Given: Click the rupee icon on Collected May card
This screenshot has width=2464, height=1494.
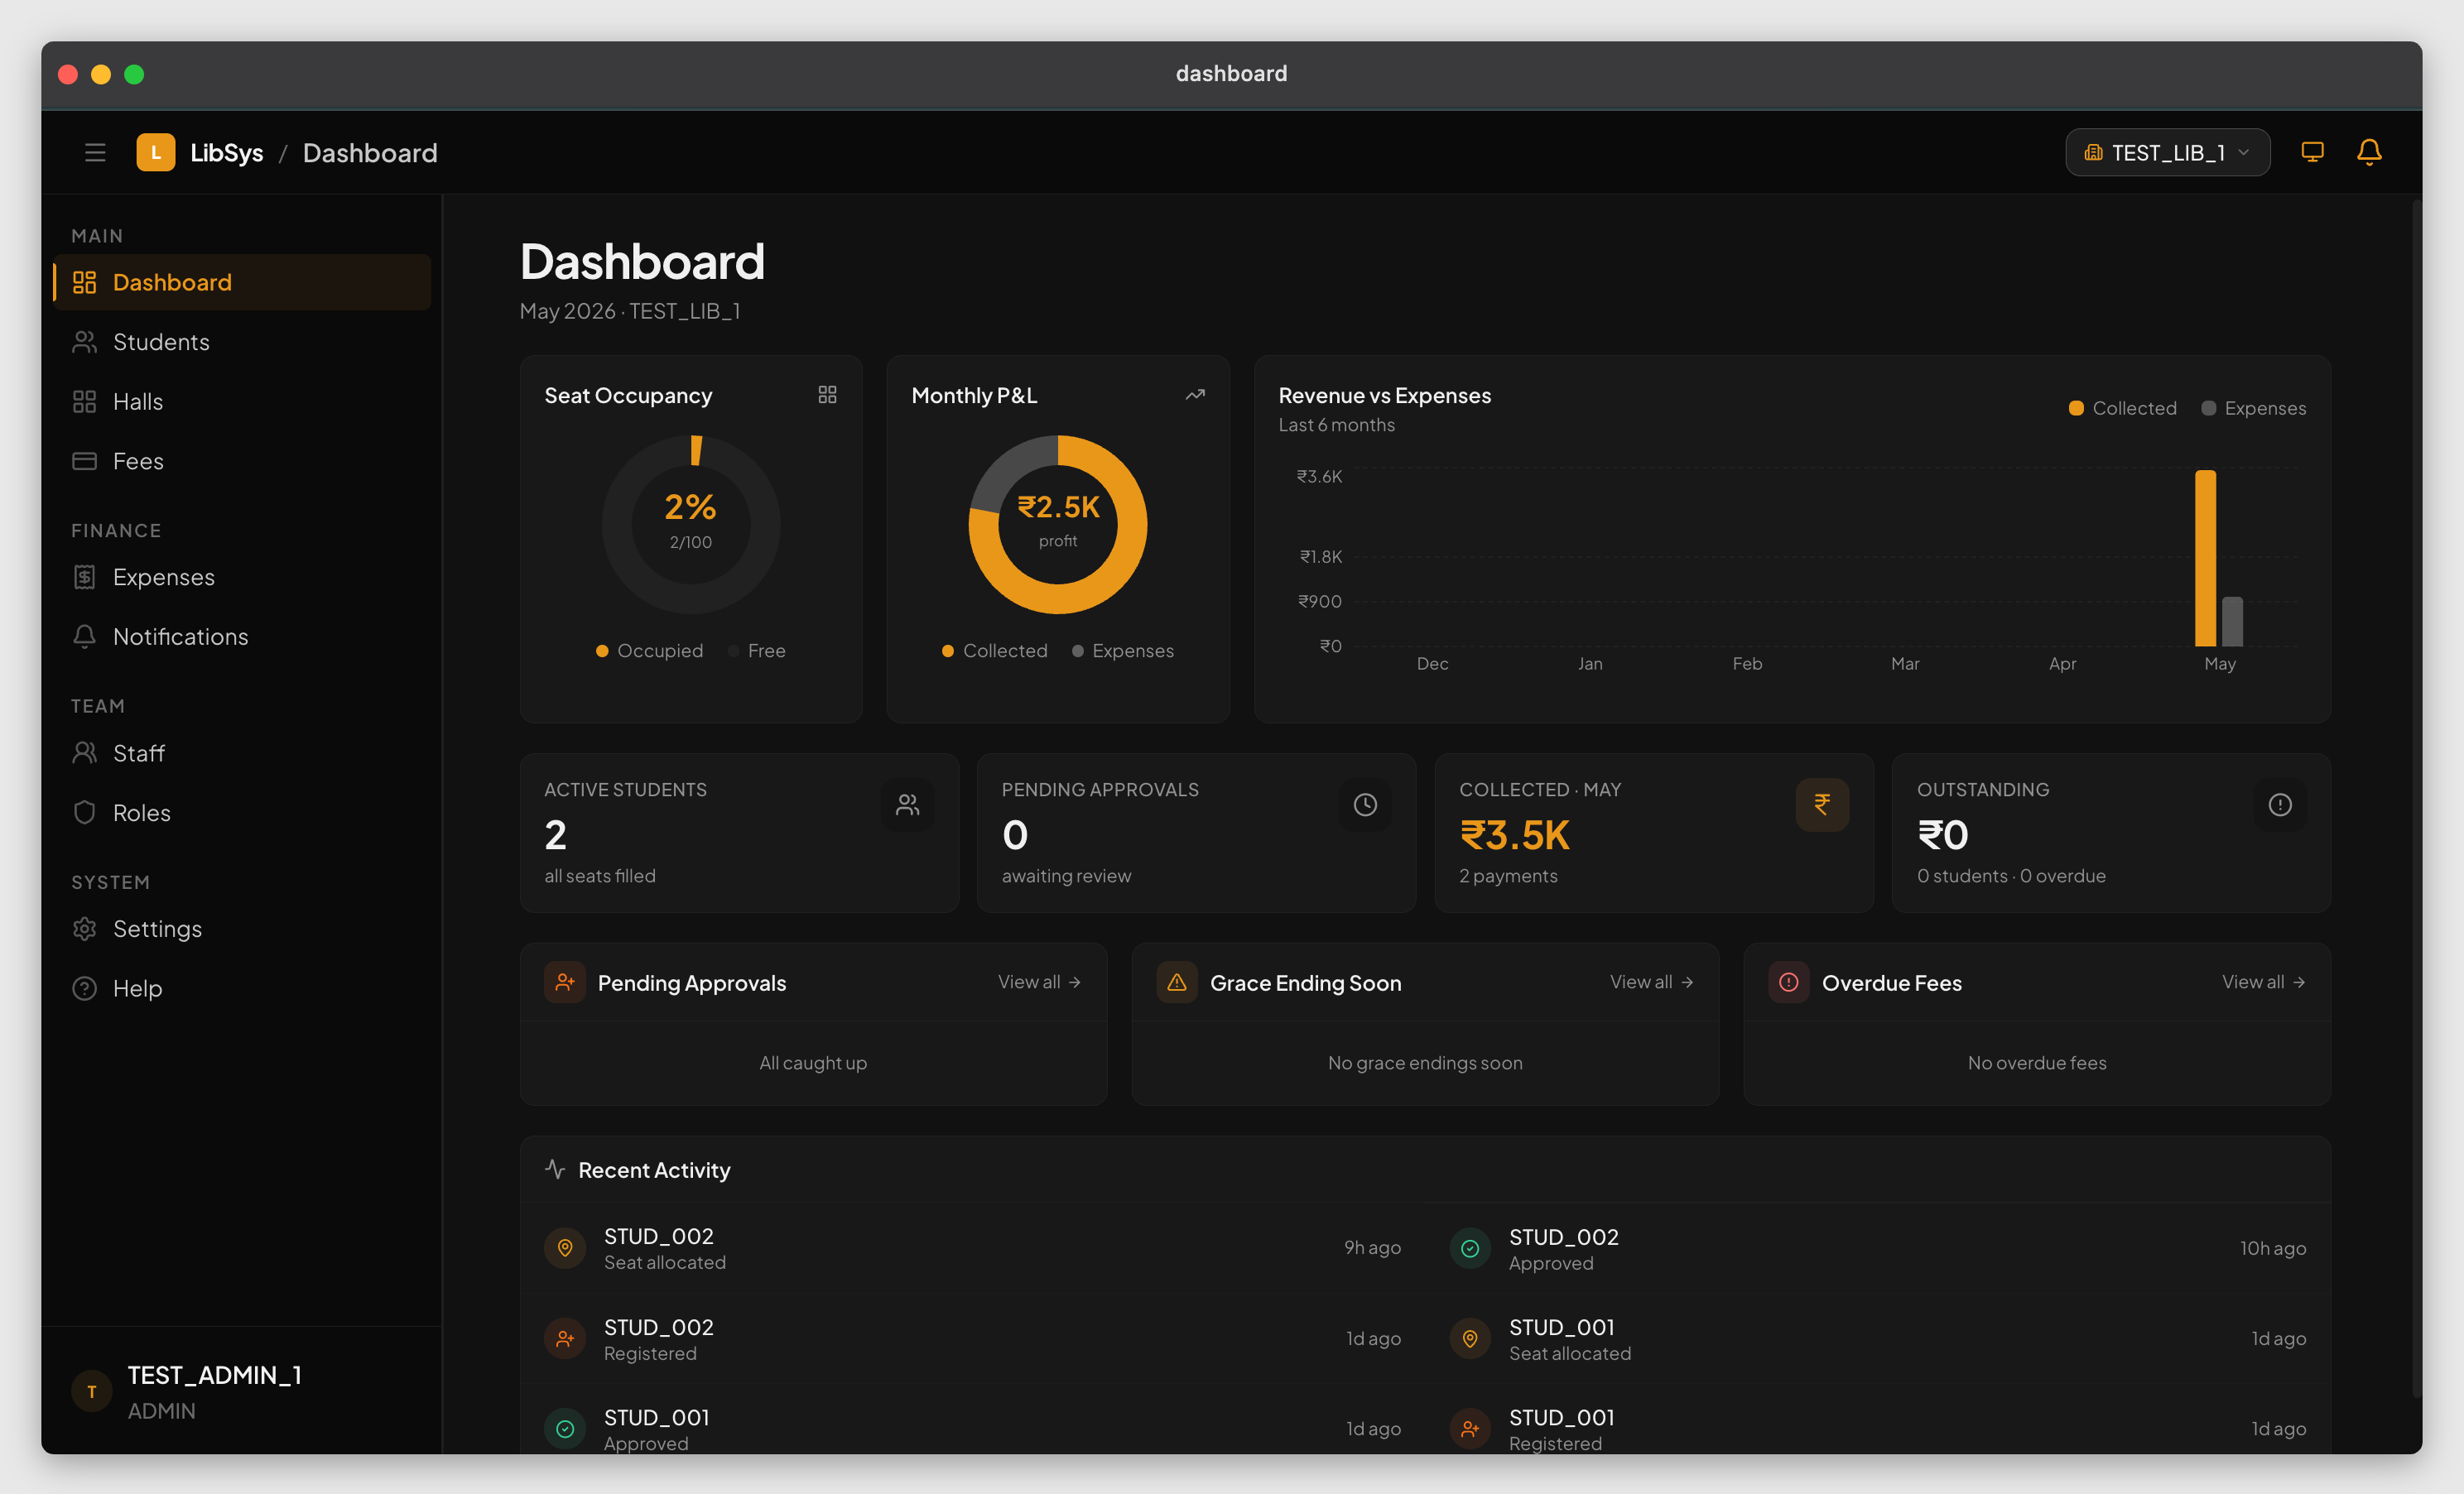Looking at the screenshot, I should pyautogui.click(x=1822, y=805).
